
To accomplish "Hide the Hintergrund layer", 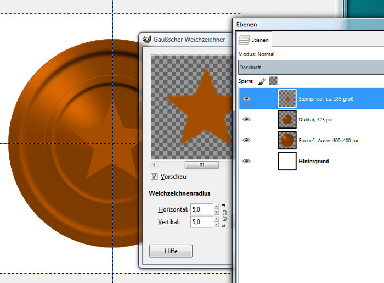I will 246,161.
